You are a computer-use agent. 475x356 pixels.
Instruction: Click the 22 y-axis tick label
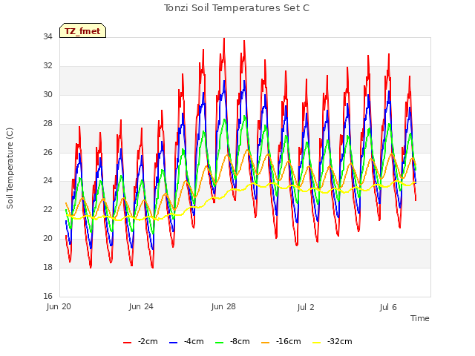(47, 209)
